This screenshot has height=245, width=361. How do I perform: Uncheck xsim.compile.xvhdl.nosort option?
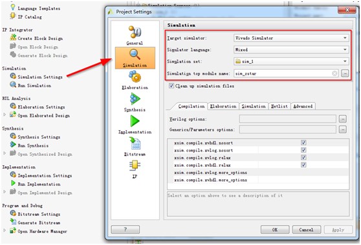(303, 142)
